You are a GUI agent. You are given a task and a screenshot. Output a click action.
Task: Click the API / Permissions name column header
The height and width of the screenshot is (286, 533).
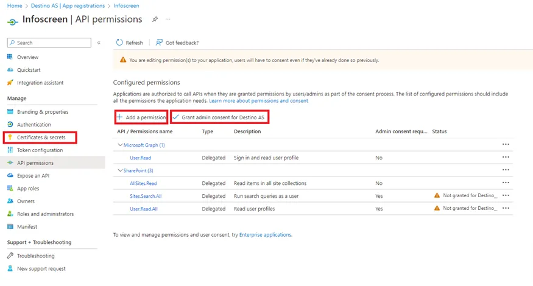(145, 131)
